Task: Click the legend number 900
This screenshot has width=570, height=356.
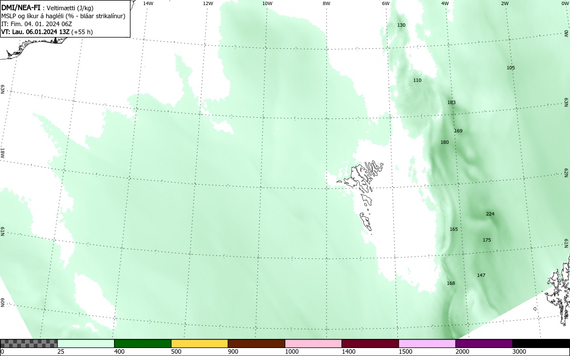Action: (233, 351)
